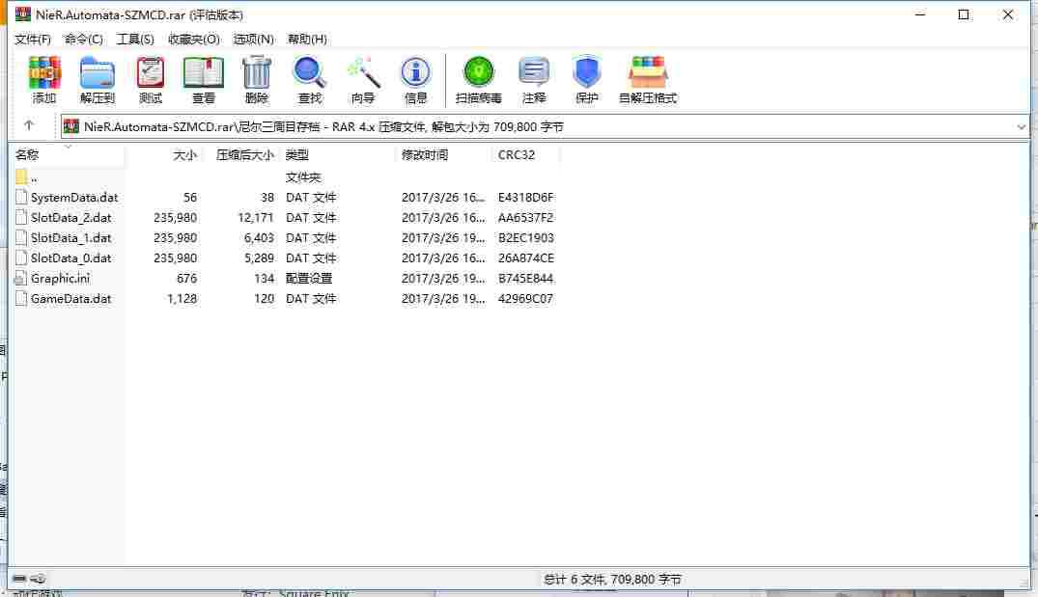The image size is (1038, 597).
Task: Select the SlotData_0.dat file
Action: click(70, 258)
